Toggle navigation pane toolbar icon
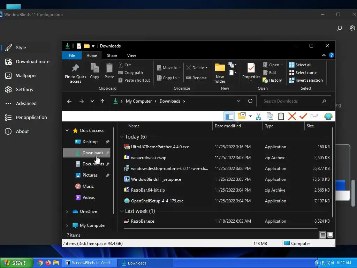Image resolution: width=357 pixels, height=268 pixels. (x=229, y=117)
